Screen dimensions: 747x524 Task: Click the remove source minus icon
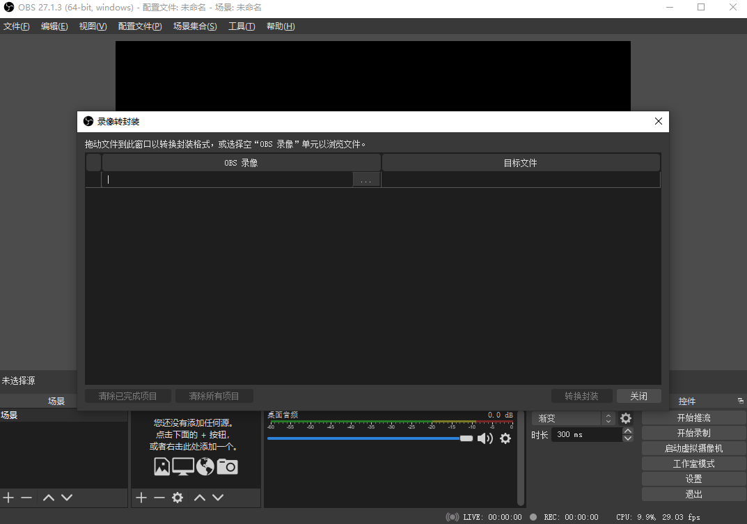(159, 498)
